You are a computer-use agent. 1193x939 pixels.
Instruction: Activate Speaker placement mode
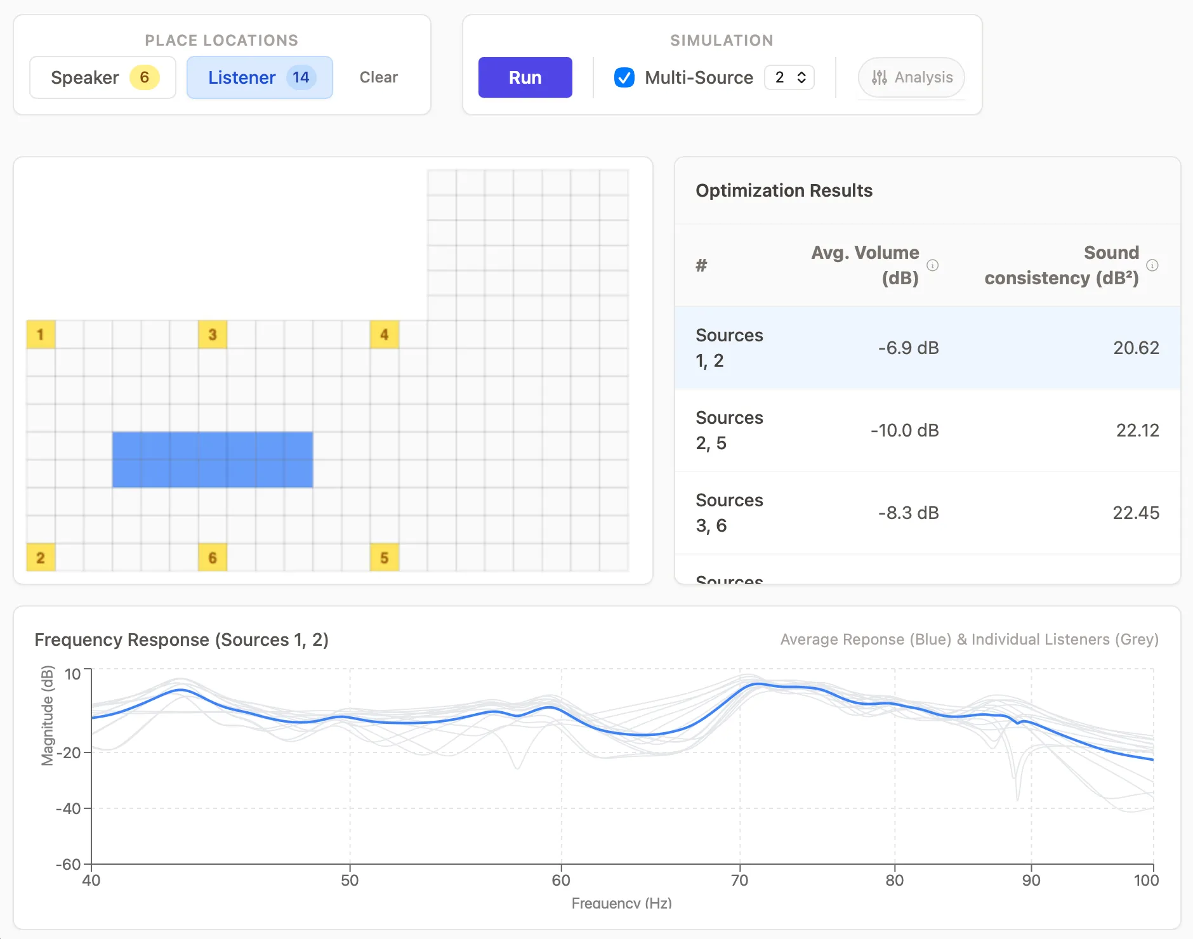point(103,77)
